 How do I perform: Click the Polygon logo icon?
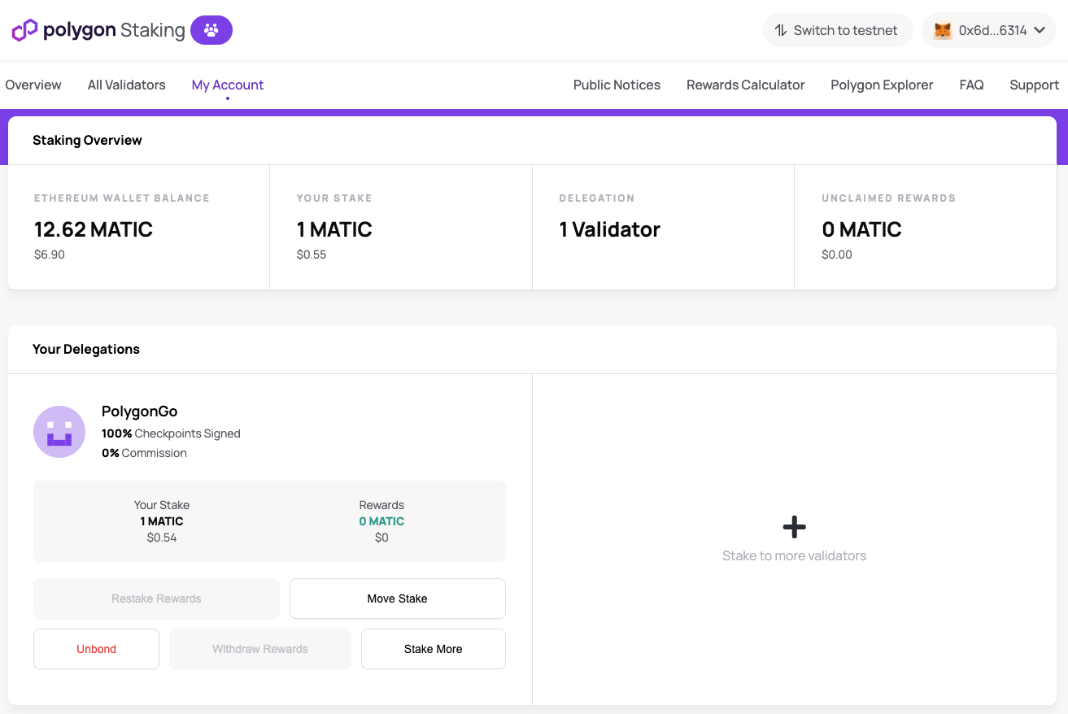(x=24, y=30)
